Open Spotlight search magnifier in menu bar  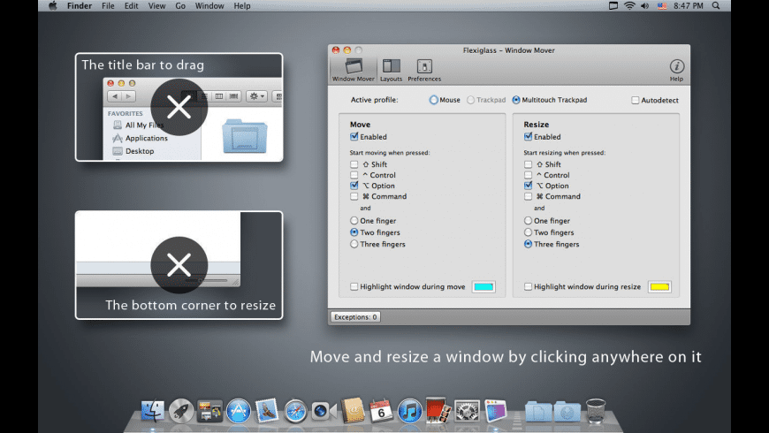tap(716, 6)
